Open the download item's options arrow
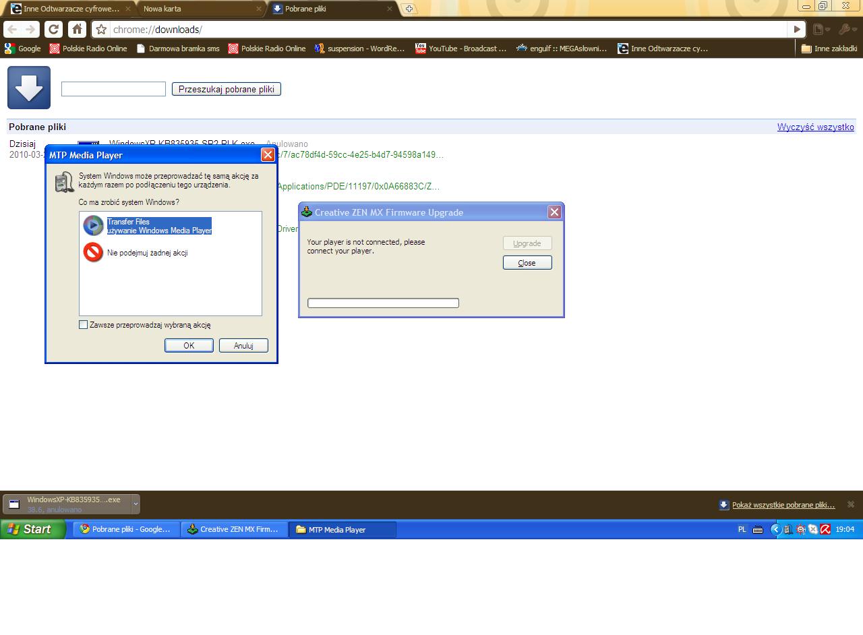Screen dimensions: 863x635 tap(136, 504)
